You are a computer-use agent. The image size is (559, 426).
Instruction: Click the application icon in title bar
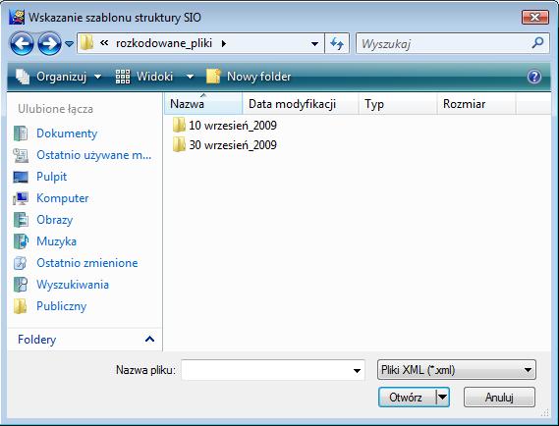(17, 17)
